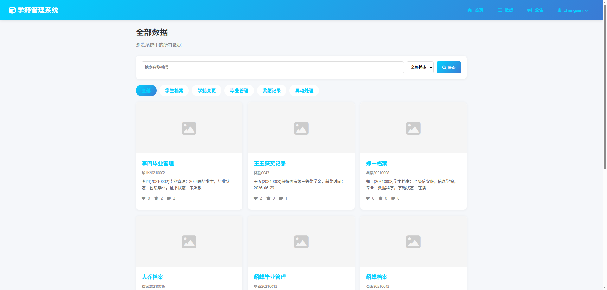Image resolution: width=607 pixels, height=290 pixels.
Task: Focus the 搜索名称/编号 search field
Action: [x=272, y=67]
